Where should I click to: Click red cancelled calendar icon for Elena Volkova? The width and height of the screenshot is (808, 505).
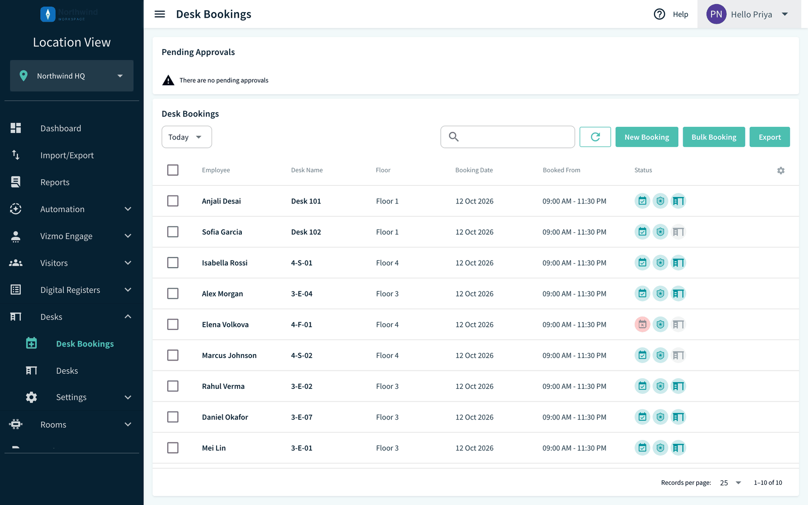point(642,324)
